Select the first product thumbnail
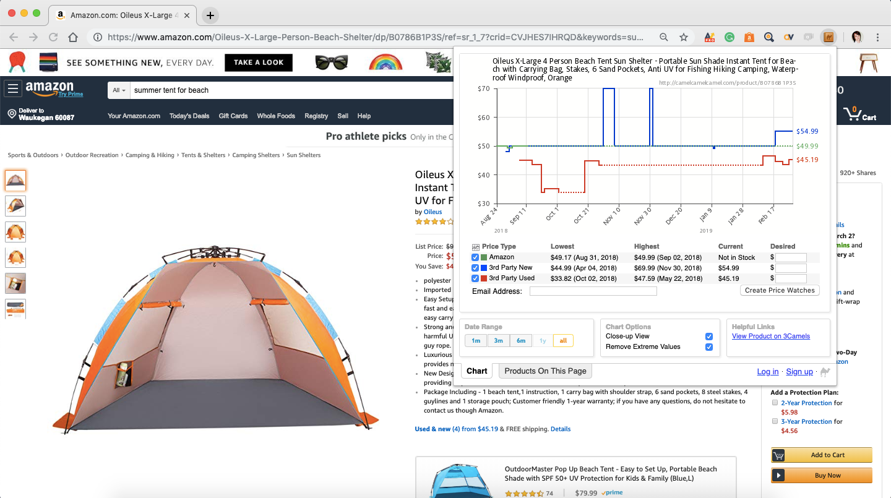Viewport: 891px width, 498px height. (15, 181)
